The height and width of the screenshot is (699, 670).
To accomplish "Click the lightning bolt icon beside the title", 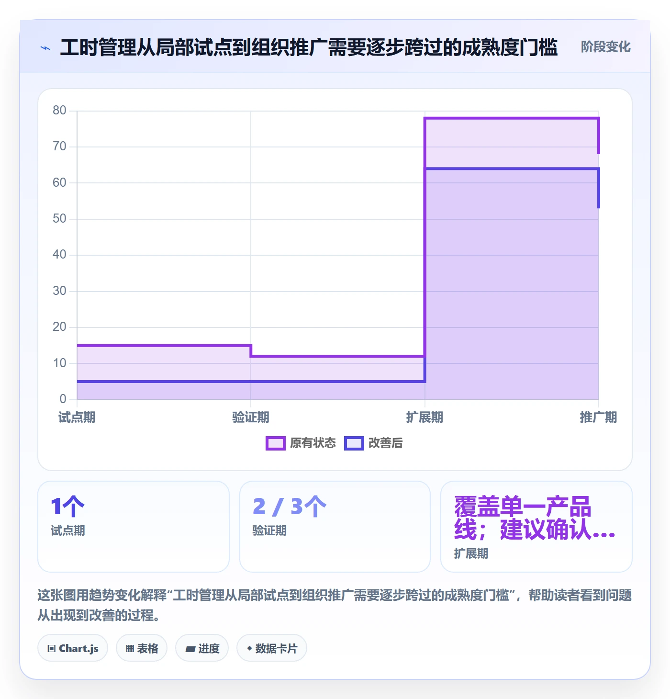I will pos(45,48).
